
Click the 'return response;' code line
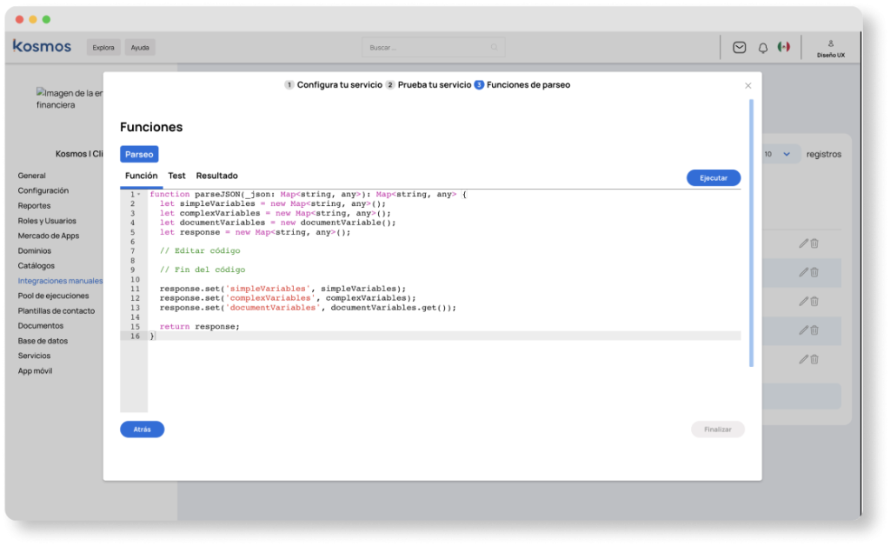click(x=200, y=326)
